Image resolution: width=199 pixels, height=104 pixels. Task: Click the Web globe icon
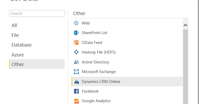click(x=76, y=23)
